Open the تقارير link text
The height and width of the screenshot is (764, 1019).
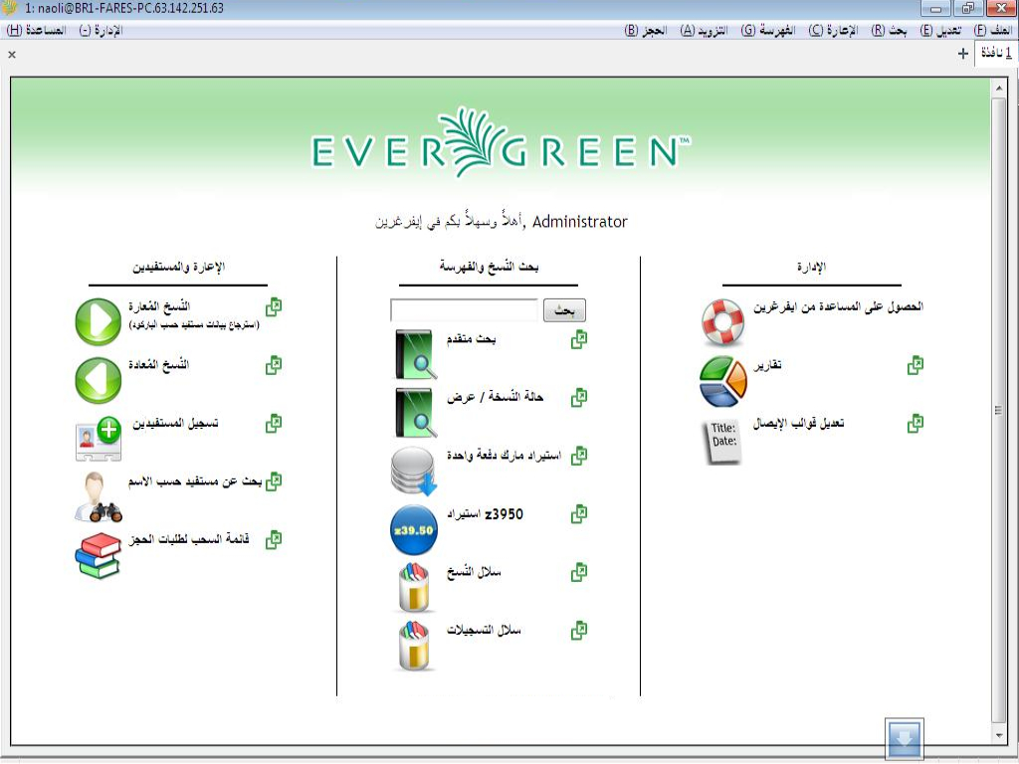tap(767, 365)
